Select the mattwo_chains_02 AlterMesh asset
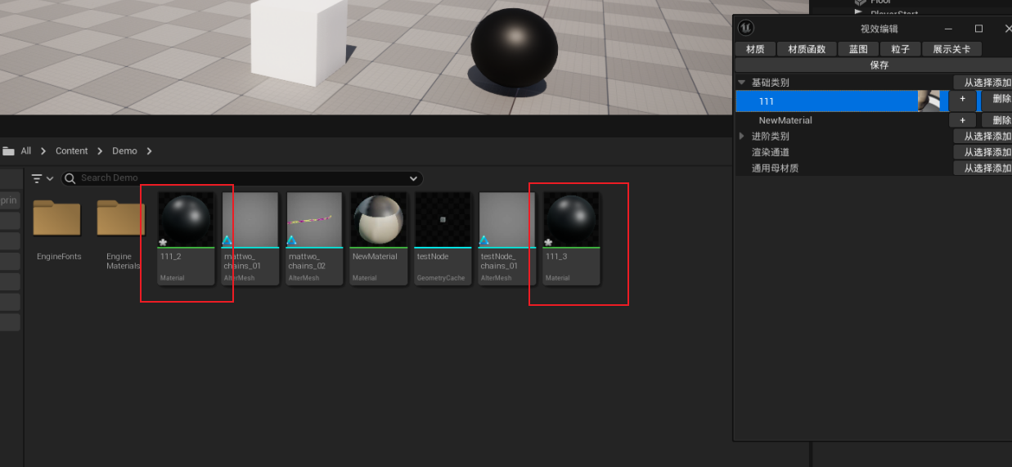1012x467 pixels. click(x=314, y=220)
